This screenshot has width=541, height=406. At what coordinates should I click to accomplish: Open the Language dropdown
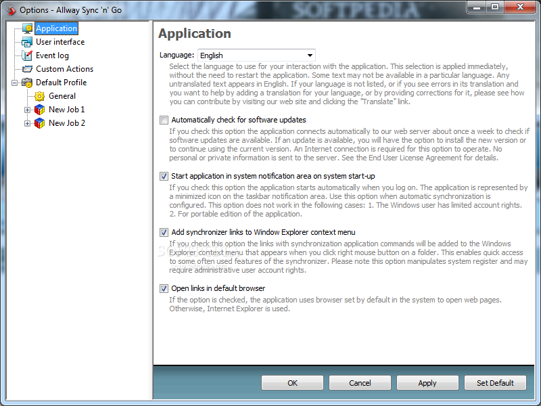(x=256, y=55)
